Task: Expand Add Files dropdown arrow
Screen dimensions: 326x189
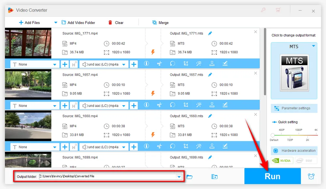Action: click(x=56, y=22)
